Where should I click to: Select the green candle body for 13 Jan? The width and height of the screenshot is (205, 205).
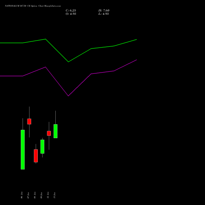pos(55,131)
